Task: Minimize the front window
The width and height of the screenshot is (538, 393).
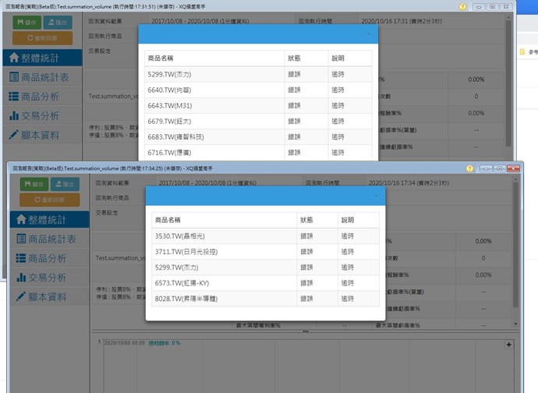Action: pos(486,168)
